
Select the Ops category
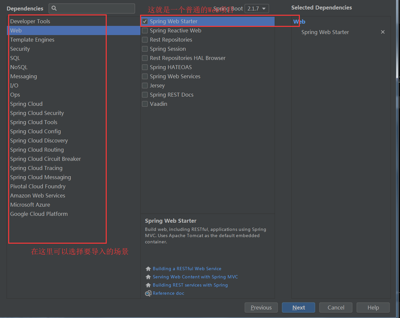[x=74, y=95]
